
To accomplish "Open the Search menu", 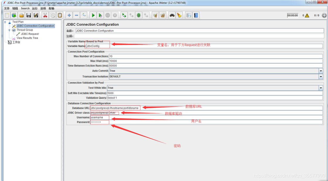I will 25,8.
